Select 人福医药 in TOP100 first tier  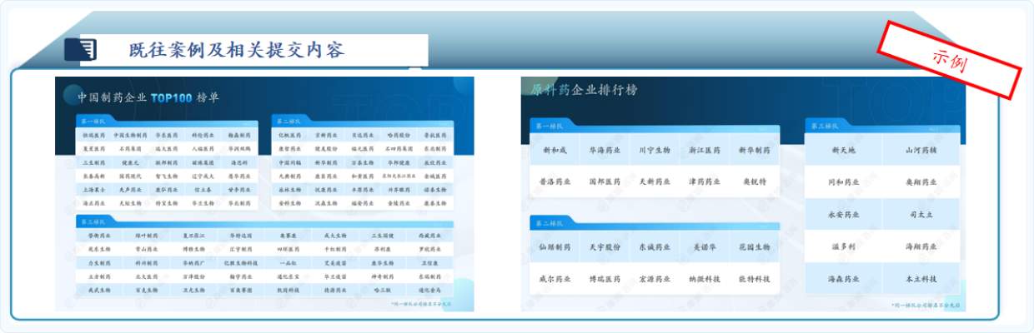point(203,149)
